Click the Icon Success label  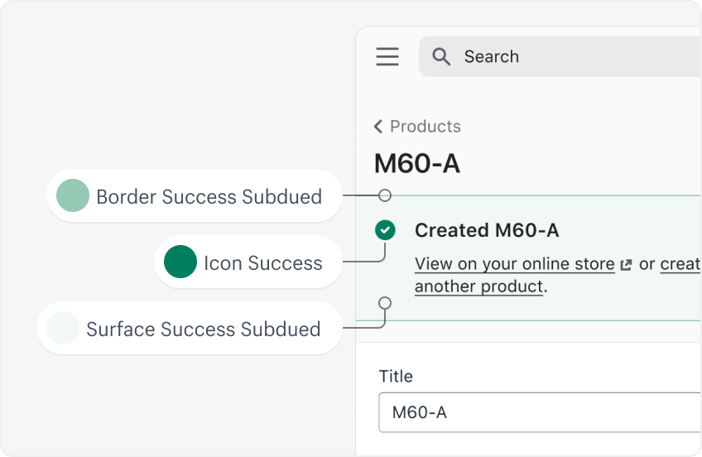(x=262, y=263)
